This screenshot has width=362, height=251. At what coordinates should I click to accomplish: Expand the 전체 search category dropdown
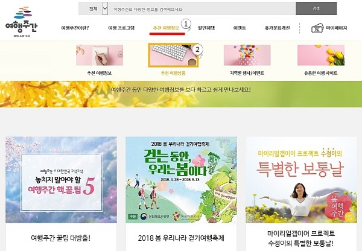(105, 8)
